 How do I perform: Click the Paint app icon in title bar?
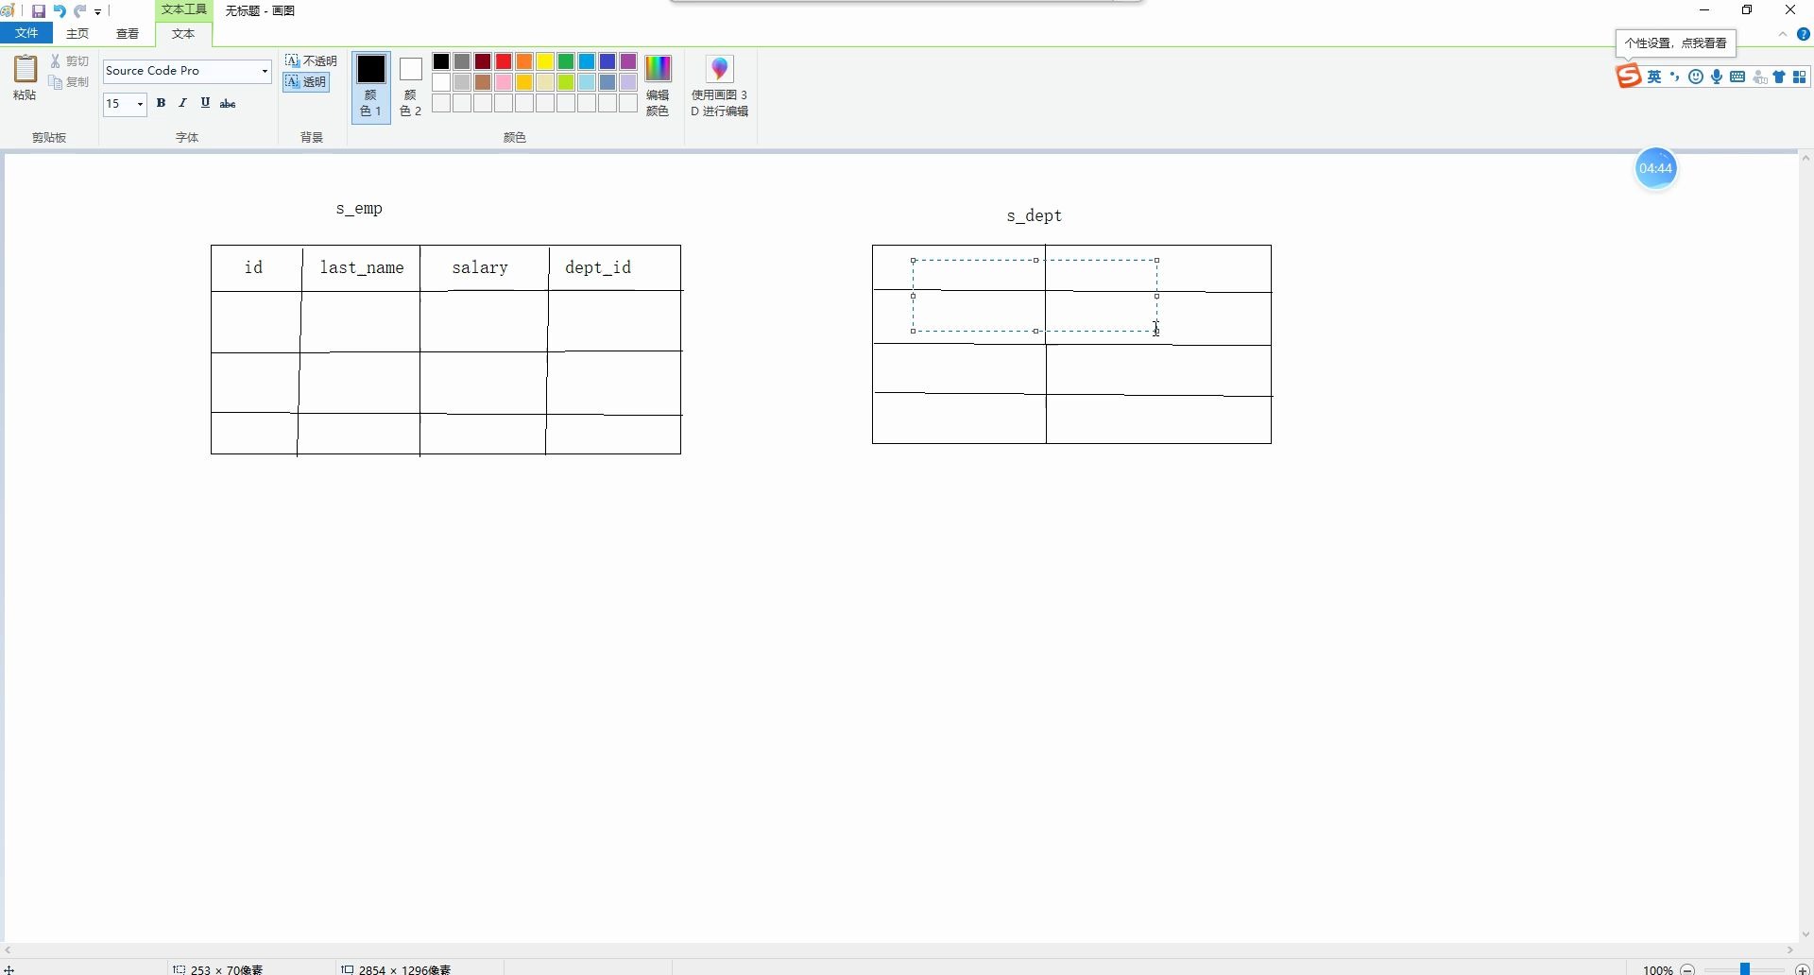(x=8, y=11)
